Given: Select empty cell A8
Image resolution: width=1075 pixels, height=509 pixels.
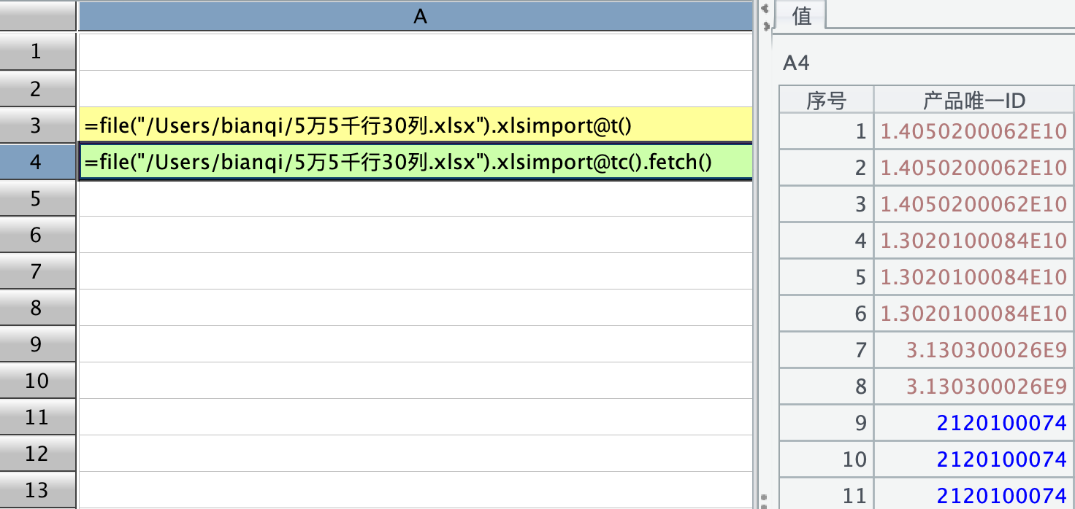Looking at the screenshot, I should 415,308.
